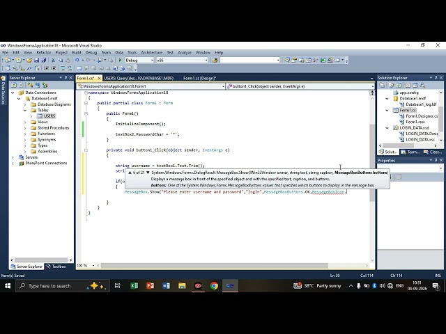Click Show All Files icon in Solution Explorer
The width and height of the screenshot is (446, 334).
391,85
